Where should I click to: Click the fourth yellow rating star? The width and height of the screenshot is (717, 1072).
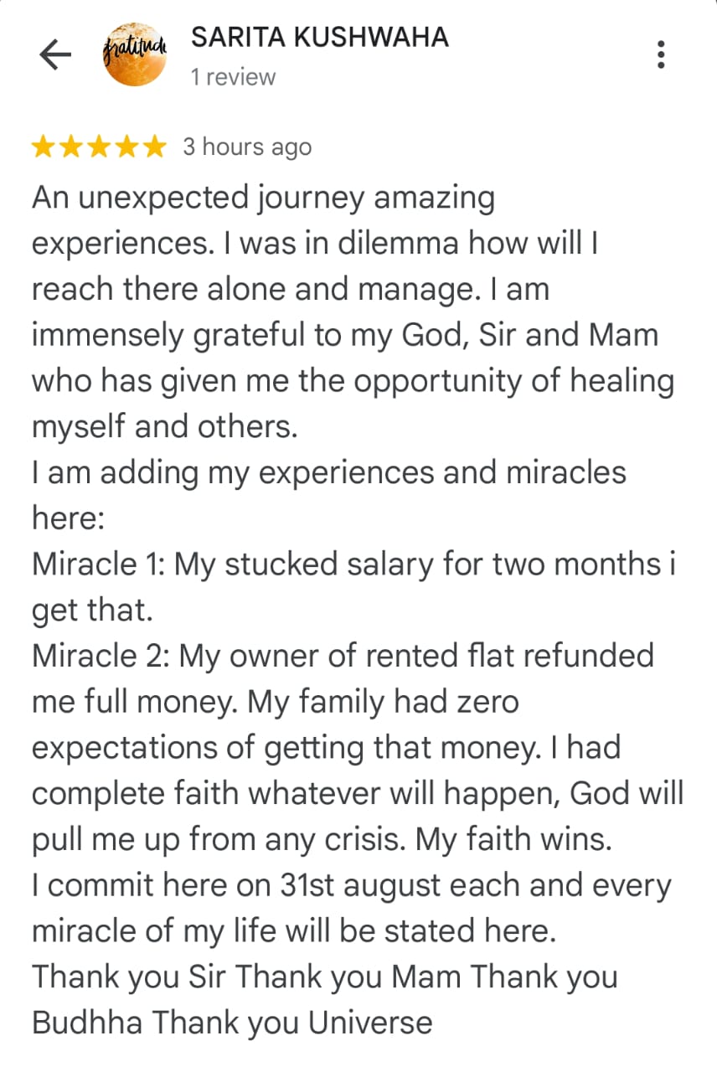pos(127,147)
